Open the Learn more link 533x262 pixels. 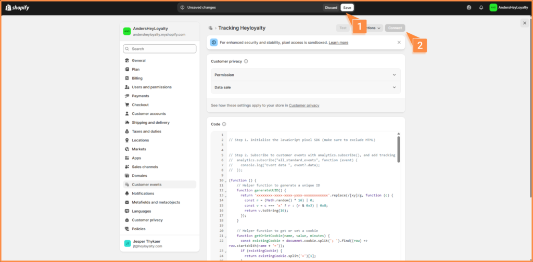(338, 43)
